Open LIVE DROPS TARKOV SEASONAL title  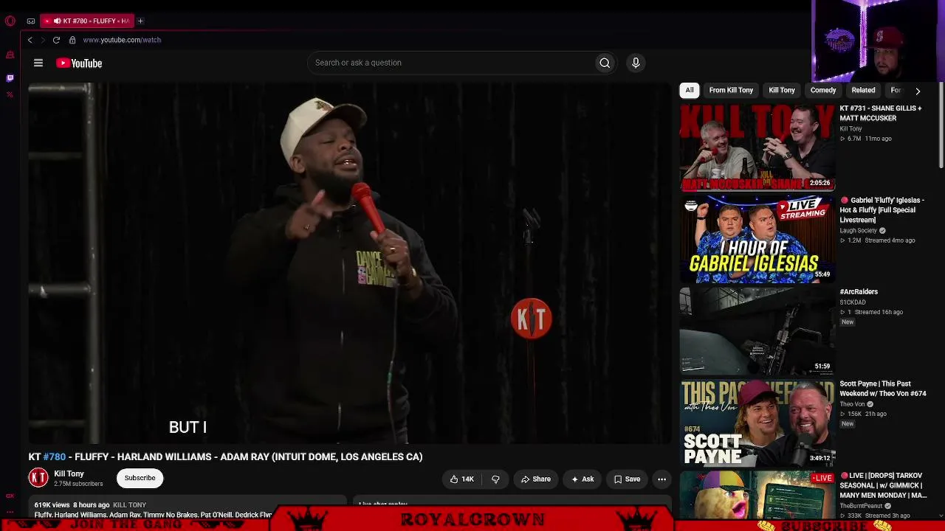[883, 485]
